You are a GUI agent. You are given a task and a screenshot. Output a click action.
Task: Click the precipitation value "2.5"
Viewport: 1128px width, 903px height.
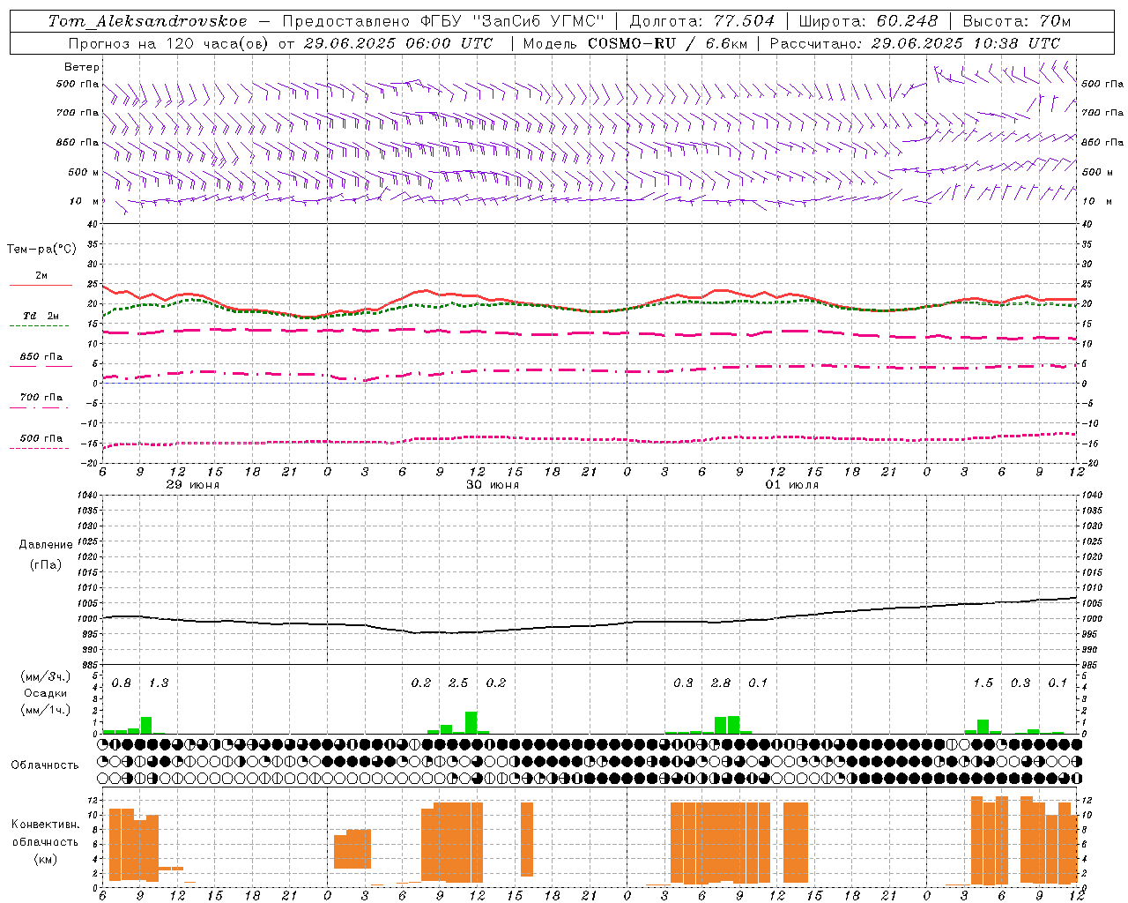458,683
